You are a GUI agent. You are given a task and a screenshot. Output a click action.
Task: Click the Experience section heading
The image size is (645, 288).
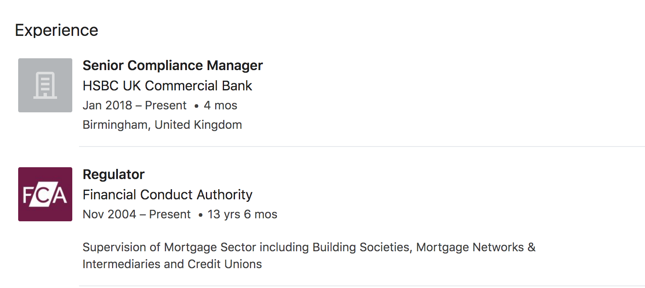tap(57, 30)
